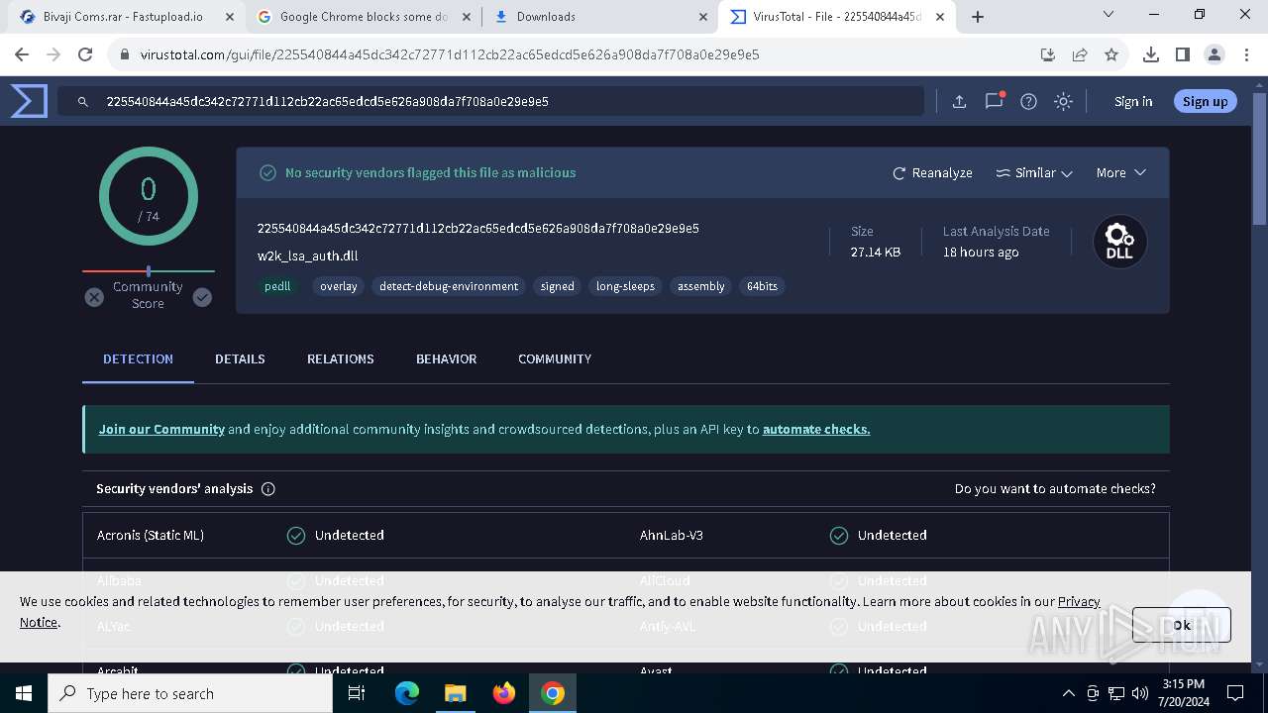The height and width of the screenshot is (713, 1268).
Task: Open the upload file icon
Action: pos(959,101)
